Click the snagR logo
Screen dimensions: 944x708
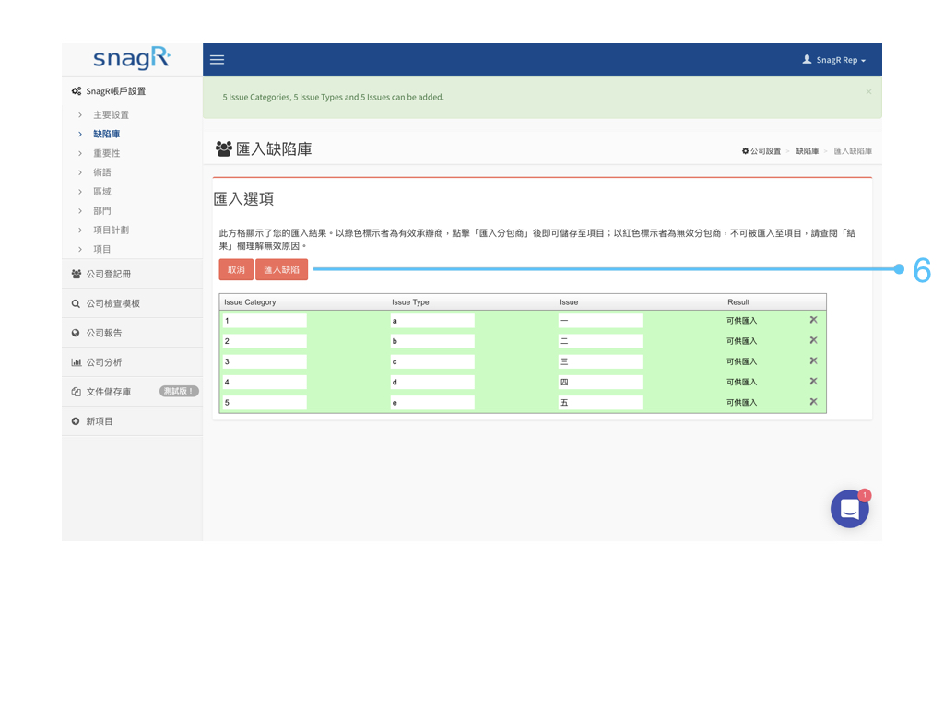click(132, 58)
